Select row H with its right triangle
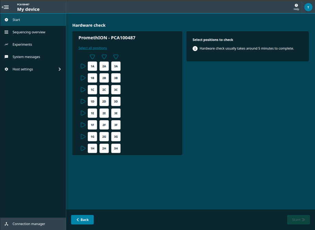Viewport: 315px width, 230px height. 83,148
